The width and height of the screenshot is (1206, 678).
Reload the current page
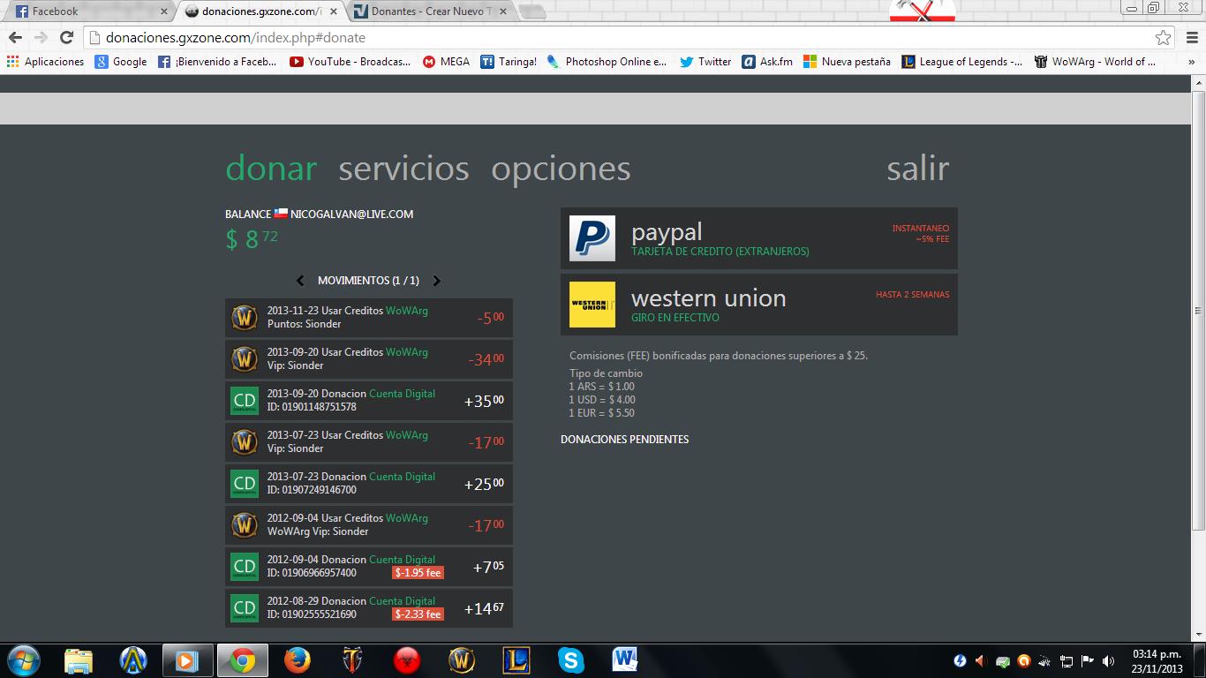[66, 38]
